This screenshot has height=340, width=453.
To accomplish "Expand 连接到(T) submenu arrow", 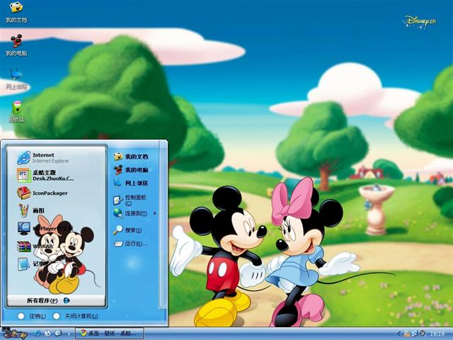I will pyautogui.click(x=155, y=213).
